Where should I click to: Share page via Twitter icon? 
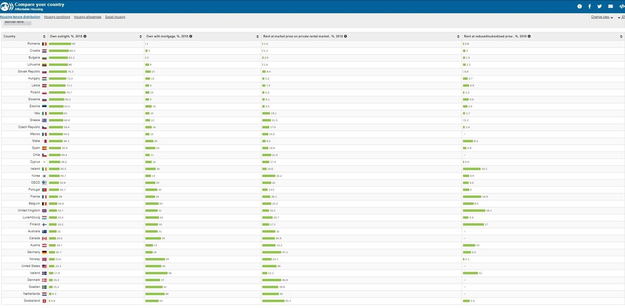599,6
